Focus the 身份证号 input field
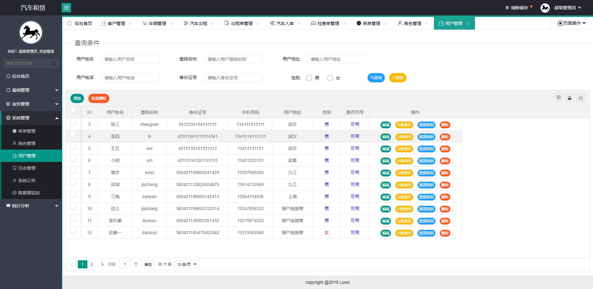 [x=233, y=78]
